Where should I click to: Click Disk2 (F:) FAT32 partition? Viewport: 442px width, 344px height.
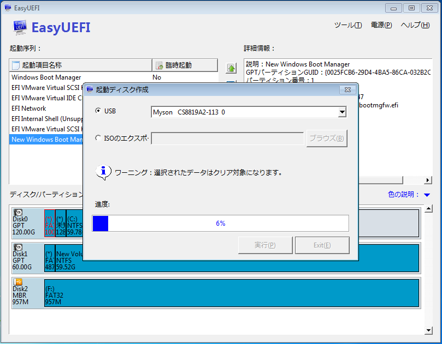(x=232, y=293)
